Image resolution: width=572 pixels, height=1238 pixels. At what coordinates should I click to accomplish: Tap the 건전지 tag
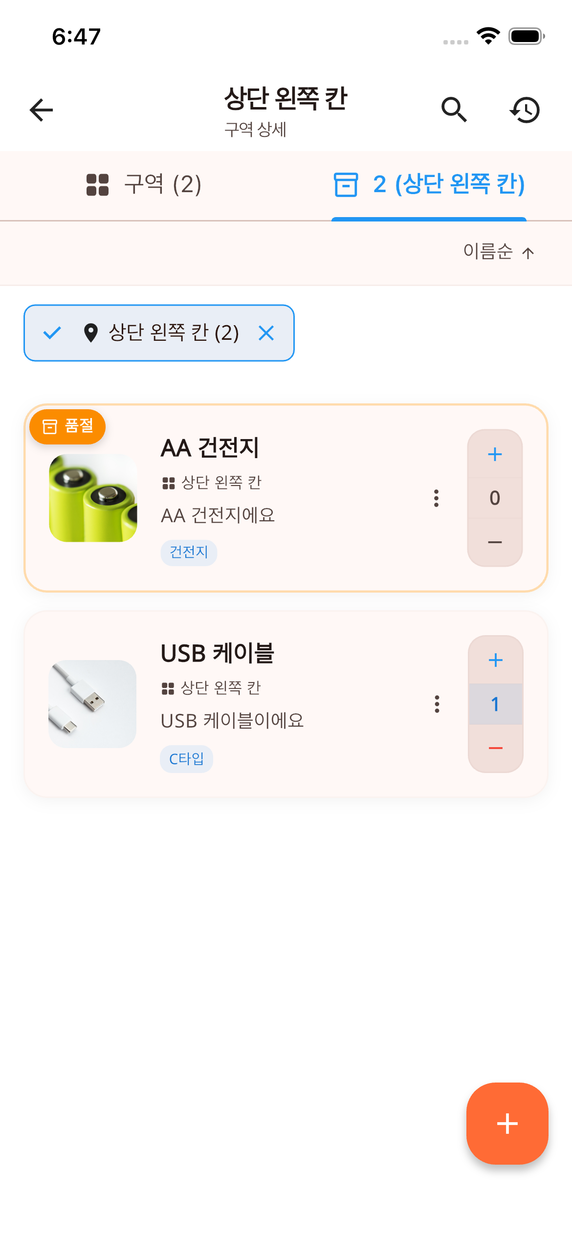point(189,553)
